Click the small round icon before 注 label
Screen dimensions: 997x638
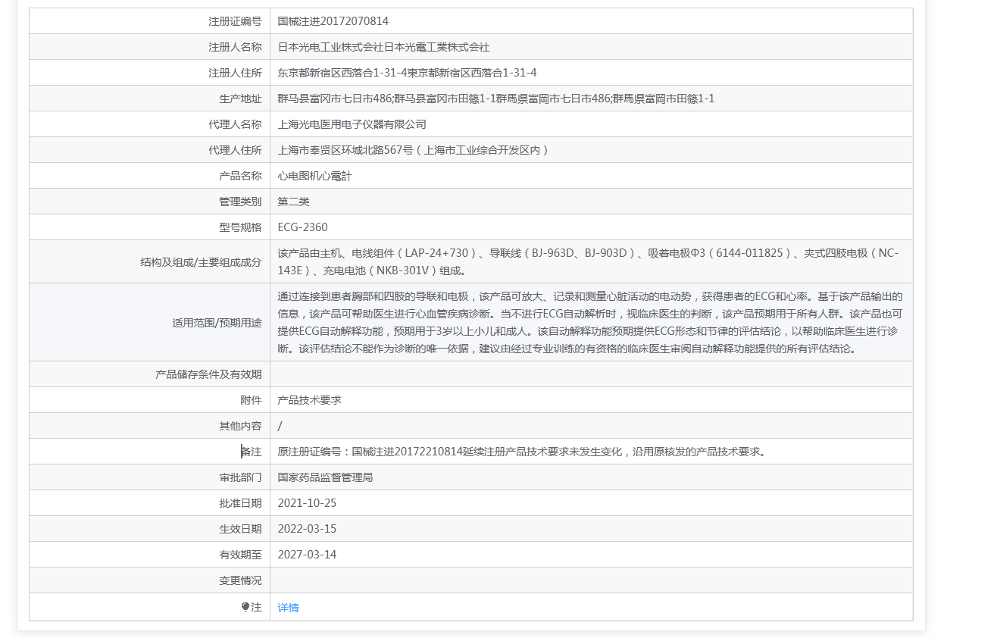245,607
